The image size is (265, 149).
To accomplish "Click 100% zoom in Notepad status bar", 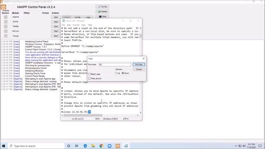I will [x=97, y=119].
